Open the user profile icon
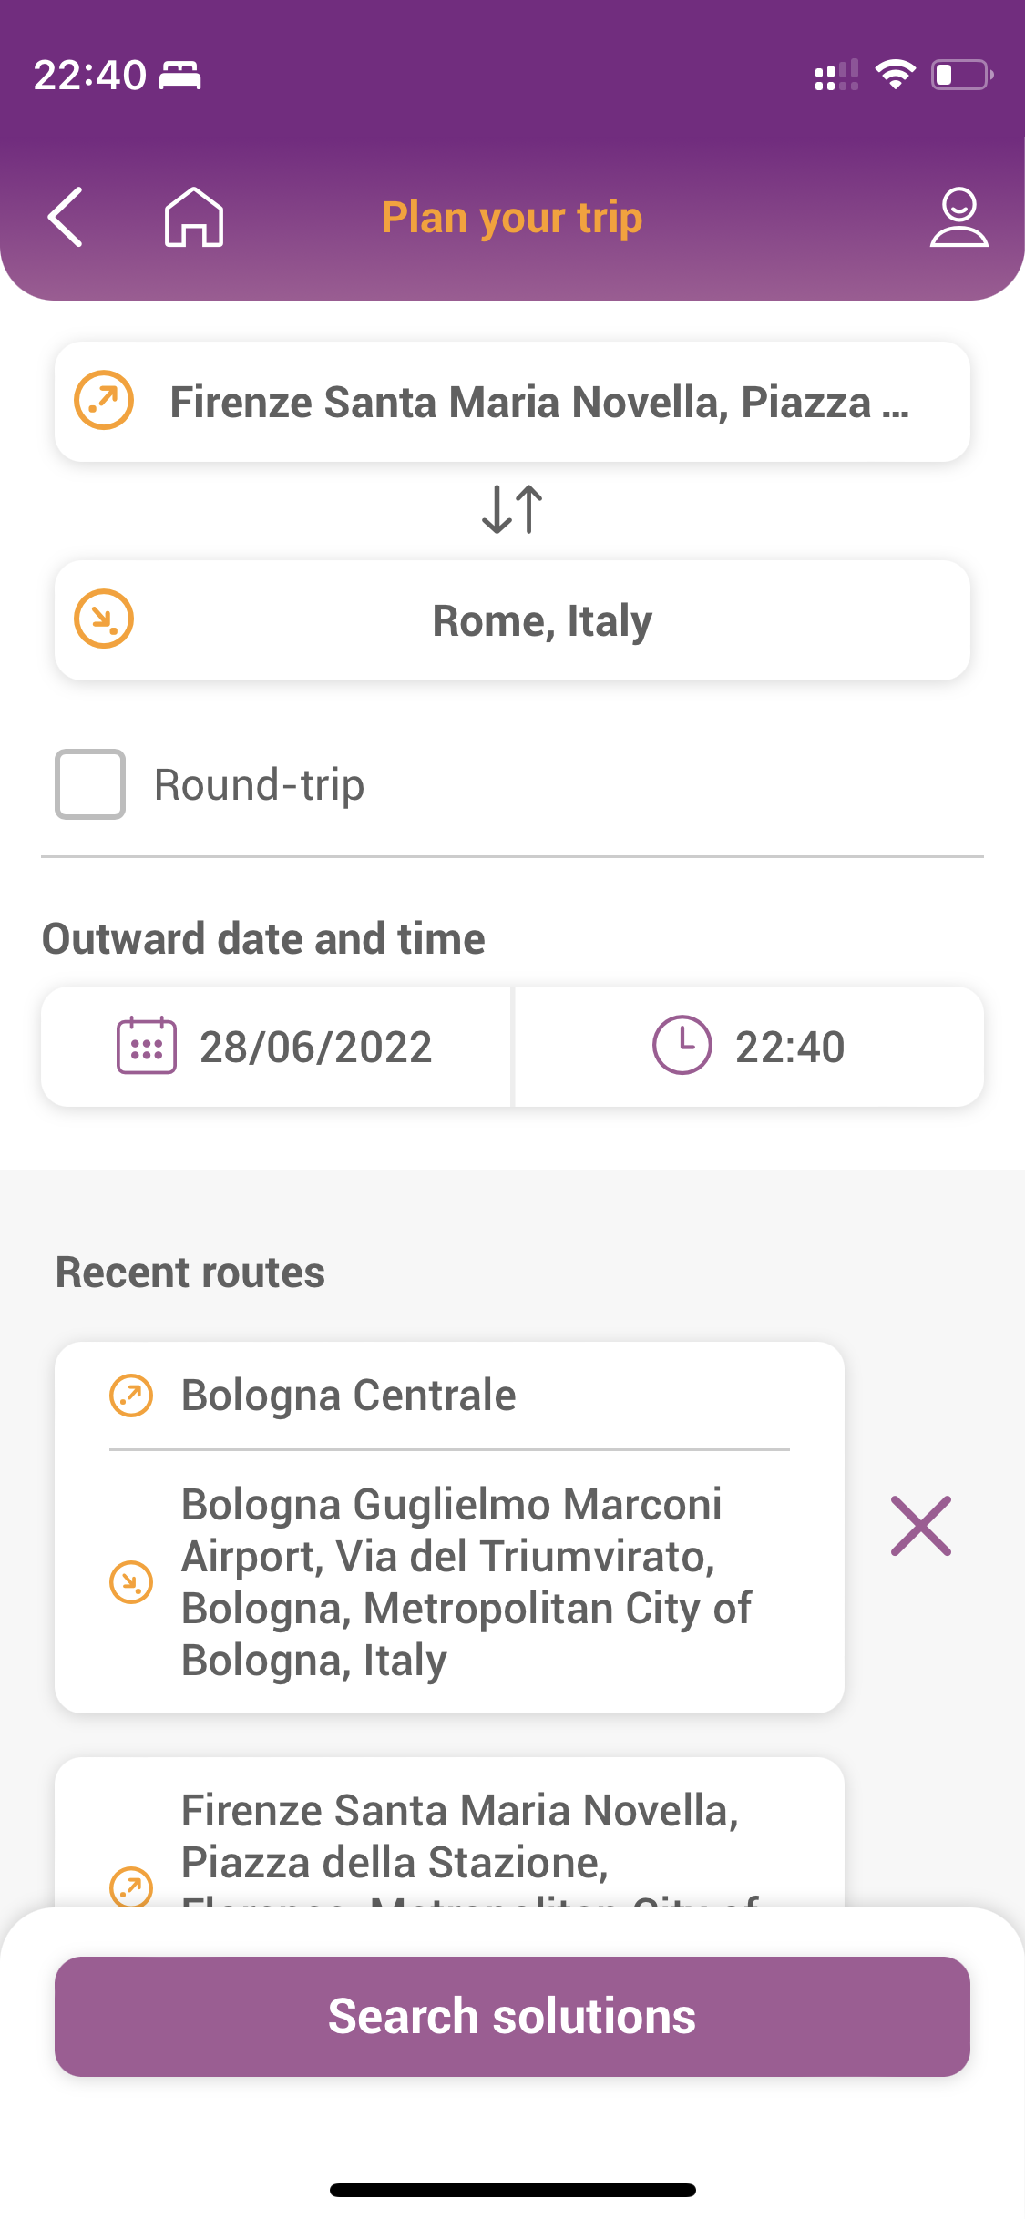This screenshot has height=2219, width=1025. [958, 217]
